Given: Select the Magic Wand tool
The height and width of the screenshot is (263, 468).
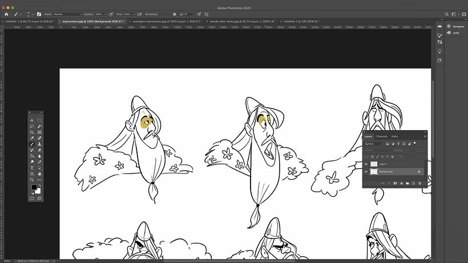Looking at the screenshot, I should (x=39, y=127).
